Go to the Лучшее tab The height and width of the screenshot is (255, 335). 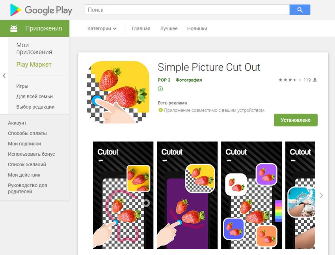169,29
